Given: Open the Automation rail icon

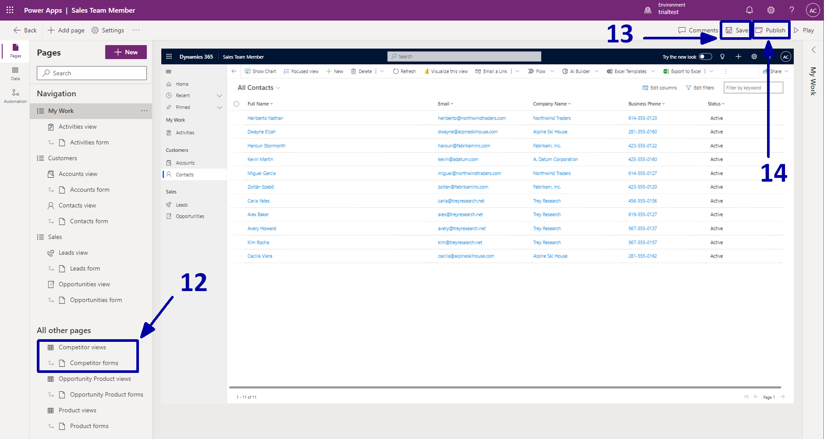Looking at the screenshot, I should click(x=15, y=96).
